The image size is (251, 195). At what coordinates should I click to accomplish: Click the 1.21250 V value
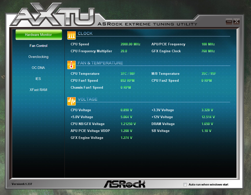pos(128,124)
